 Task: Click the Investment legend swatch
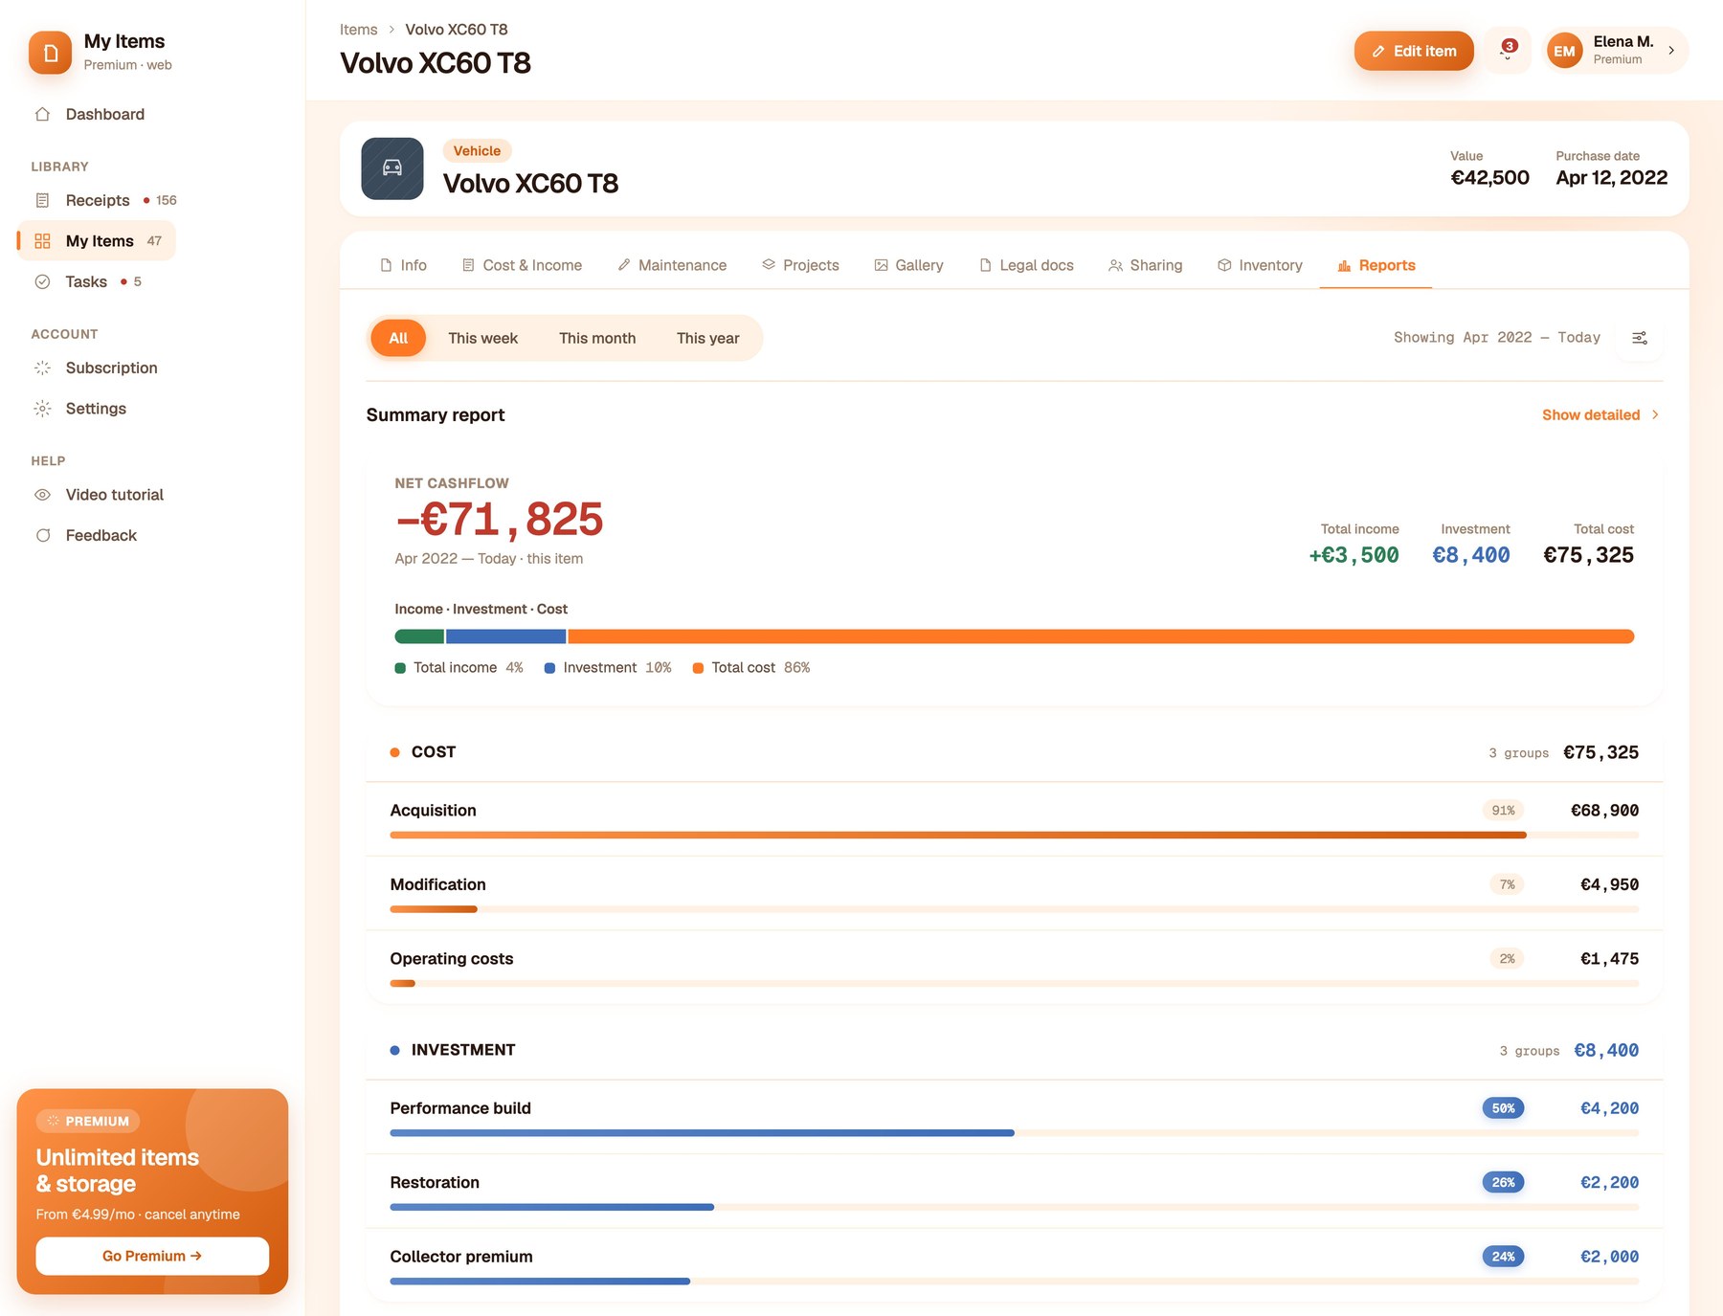click(549, 668)
